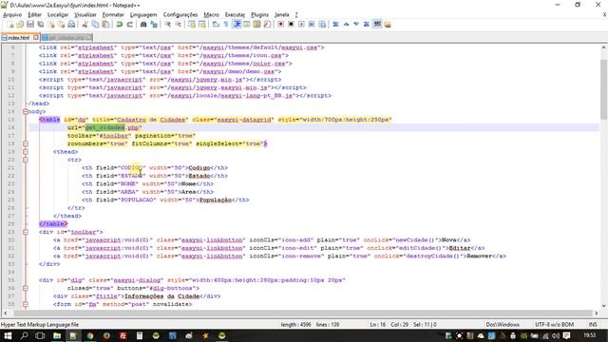This screenshot has height=342, width=608.
Task: Click the Print toolbar icon
Action: point(71,25)
